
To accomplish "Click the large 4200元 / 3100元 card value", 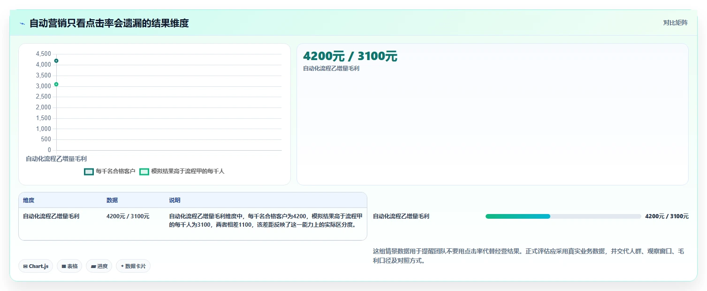I will (x=350, y=56).
